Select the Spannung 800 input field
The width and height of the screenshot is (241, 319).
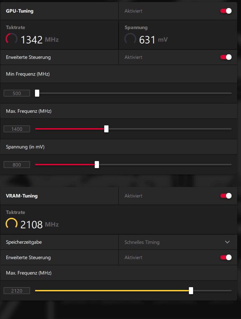pos(17,165)
